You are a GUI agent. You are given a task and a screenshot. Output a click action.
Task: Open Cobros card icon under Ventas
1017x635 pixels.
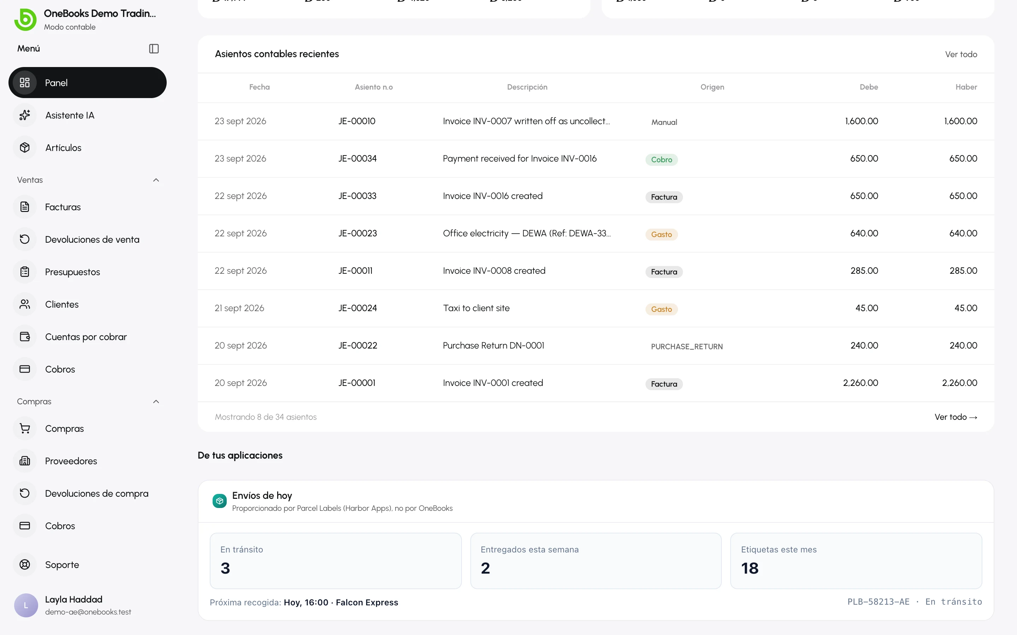tap(25, 369)
